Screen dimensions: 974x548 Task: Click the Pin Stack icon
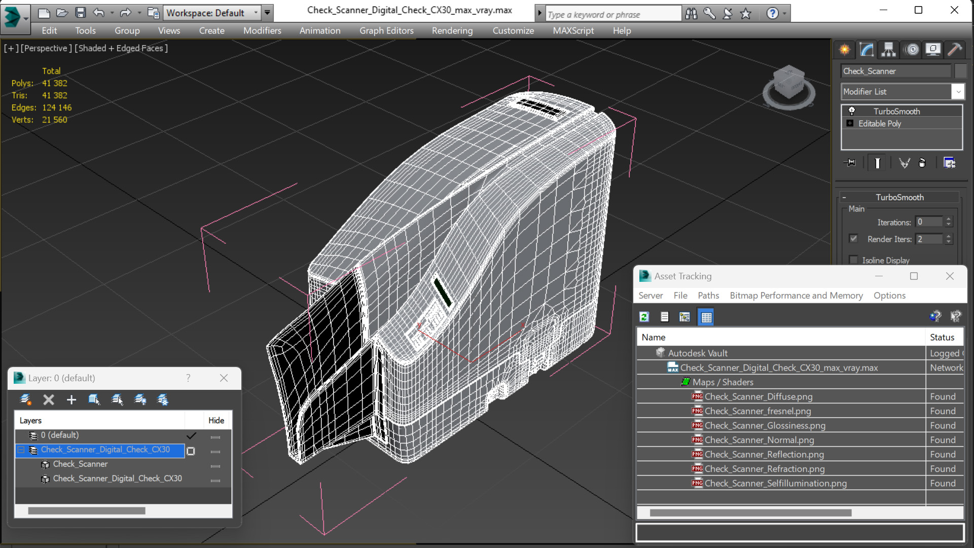point(850,163)
